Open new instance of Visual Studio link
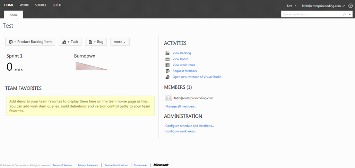355x168 pixels. 197,77
